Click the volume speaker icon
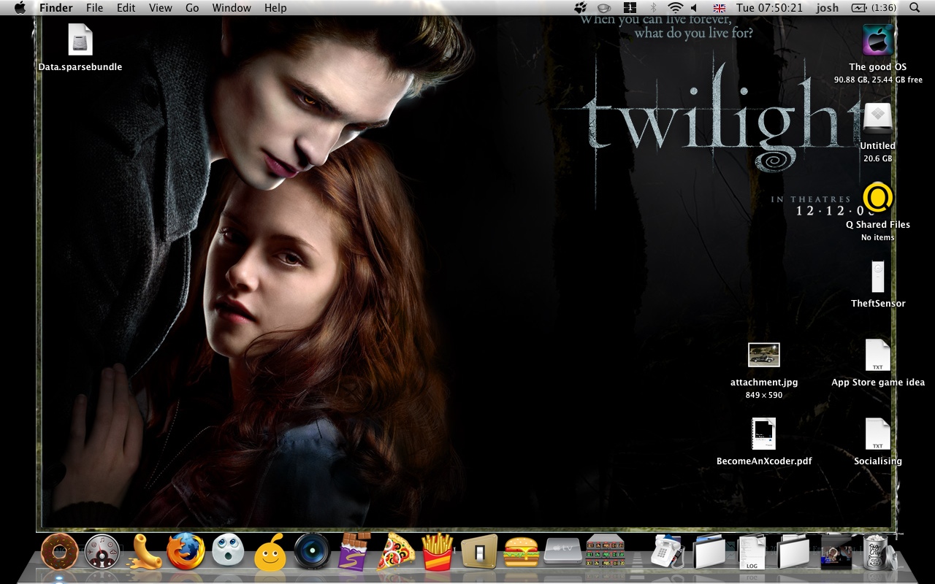The height and width of the screenshot is (584, 935). [x=694, y=8]
